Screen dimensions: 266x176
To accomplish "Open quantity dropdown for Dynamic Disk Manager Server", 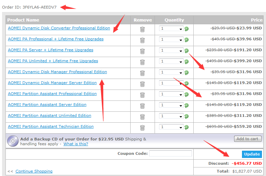I will point(171,83).
